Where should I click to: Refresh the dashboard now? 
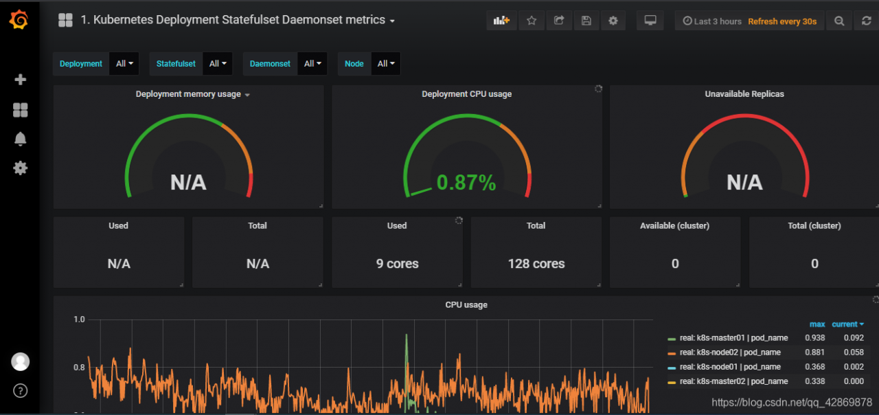tap(867, 21)
